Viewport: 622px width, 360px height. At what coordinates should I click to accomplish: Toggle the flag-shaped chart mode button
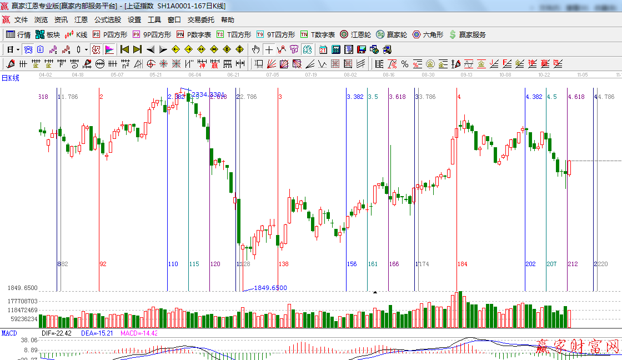(x=109, y=49)
